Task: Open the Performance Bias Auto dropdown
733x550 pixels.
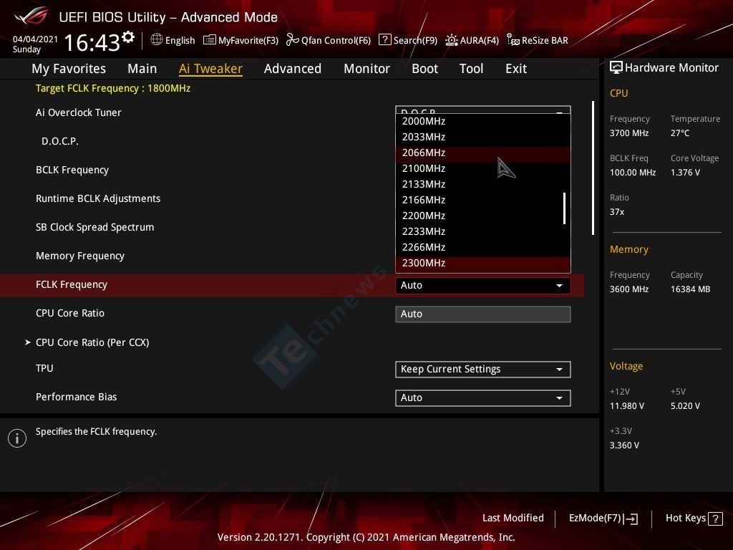Action: pos(482,398)
